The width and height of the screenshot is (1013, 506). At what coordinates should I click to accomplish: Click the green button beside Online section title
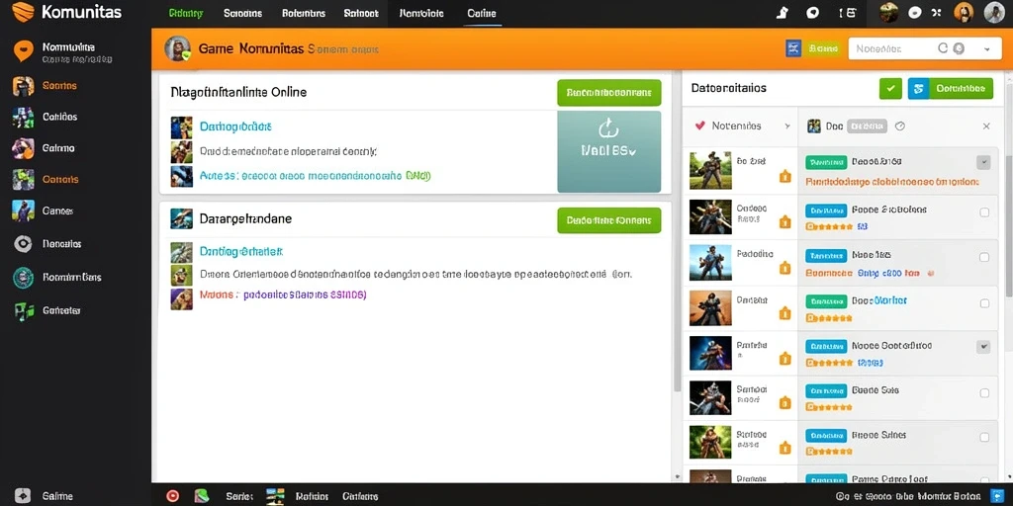pos(608,93)
